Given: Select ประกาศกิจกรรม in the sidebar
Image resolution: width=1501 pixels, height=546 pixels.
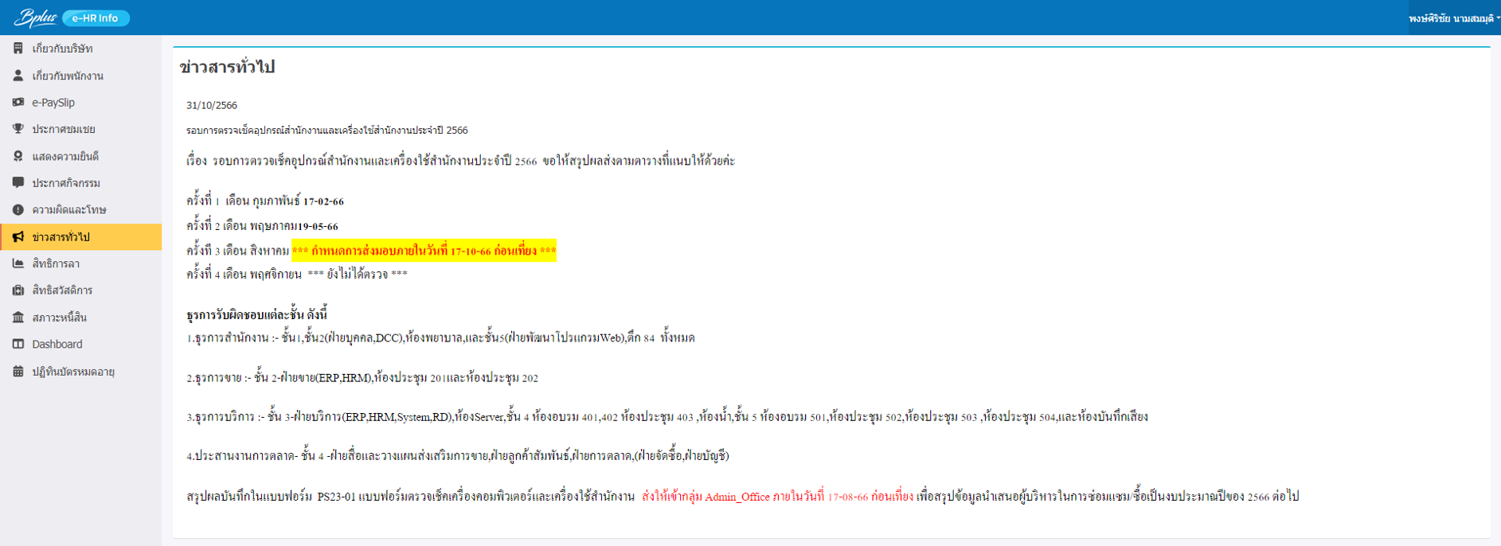Looking at the screenshot, I should point(80,183).
